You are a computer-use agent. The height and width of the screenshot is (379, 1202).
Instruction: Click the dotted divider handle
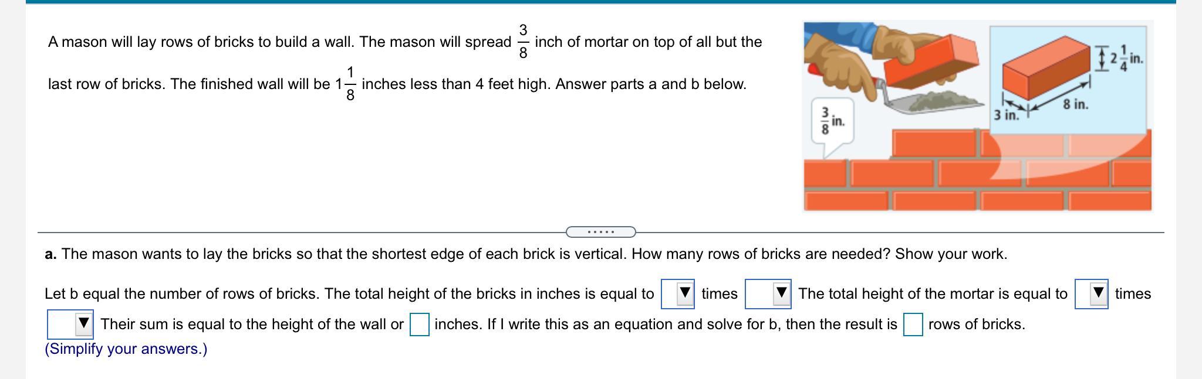point(600,232)
